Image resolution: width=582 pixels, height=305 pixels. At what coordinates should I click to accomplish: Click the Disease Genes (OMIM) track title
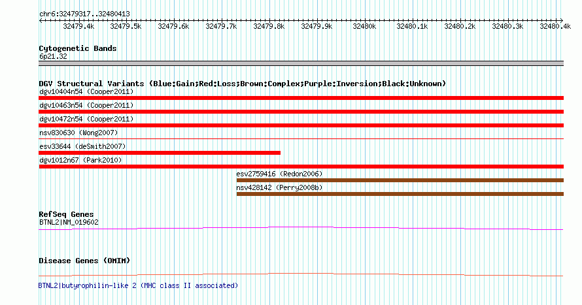point(84,261)
